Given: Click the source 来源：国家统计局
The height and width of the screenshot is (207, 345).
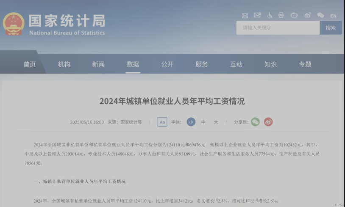Looking at the screenshot, I should (x=125, y=122).
